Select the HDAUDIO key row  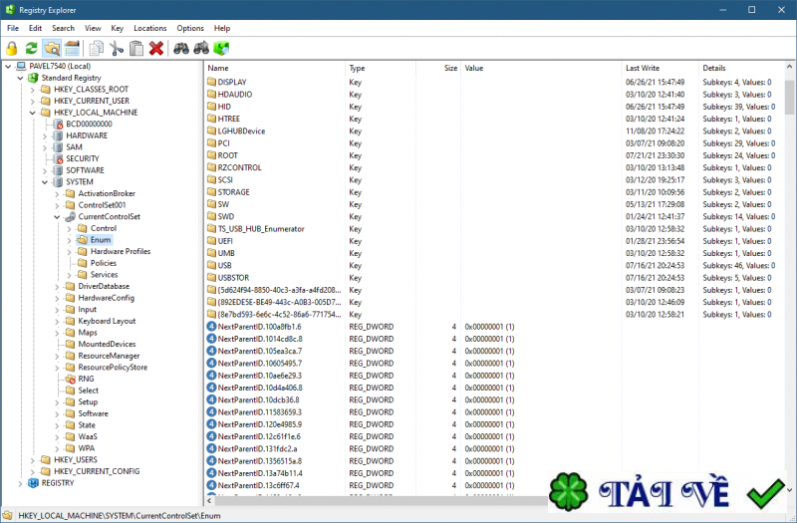tap(494, 95)
